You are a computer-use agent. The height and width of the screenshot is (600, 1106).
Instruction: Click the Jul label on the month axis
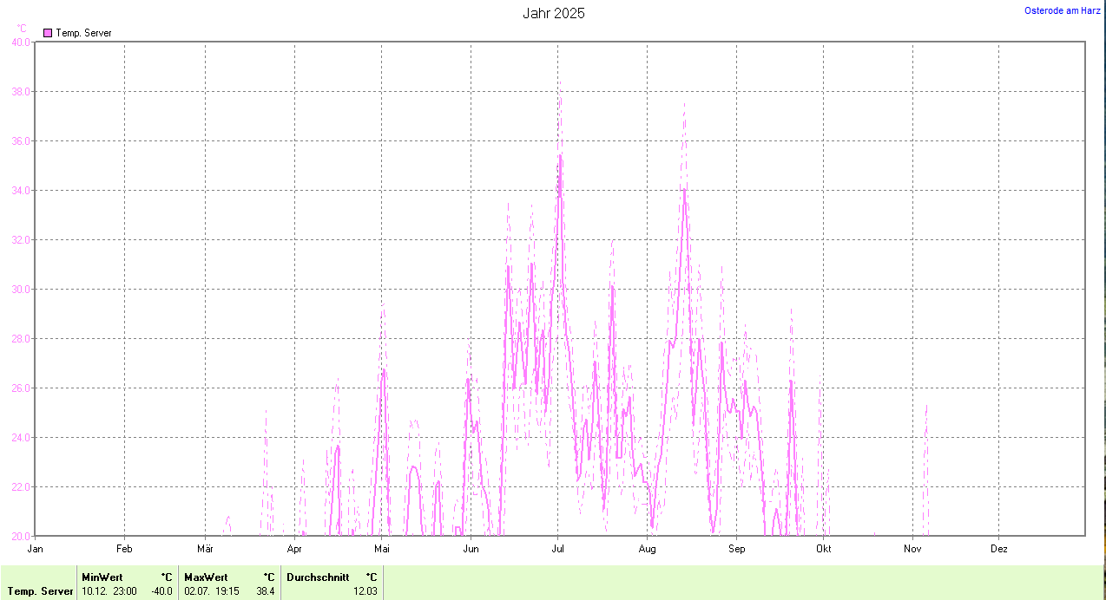[x=558, y=549]
